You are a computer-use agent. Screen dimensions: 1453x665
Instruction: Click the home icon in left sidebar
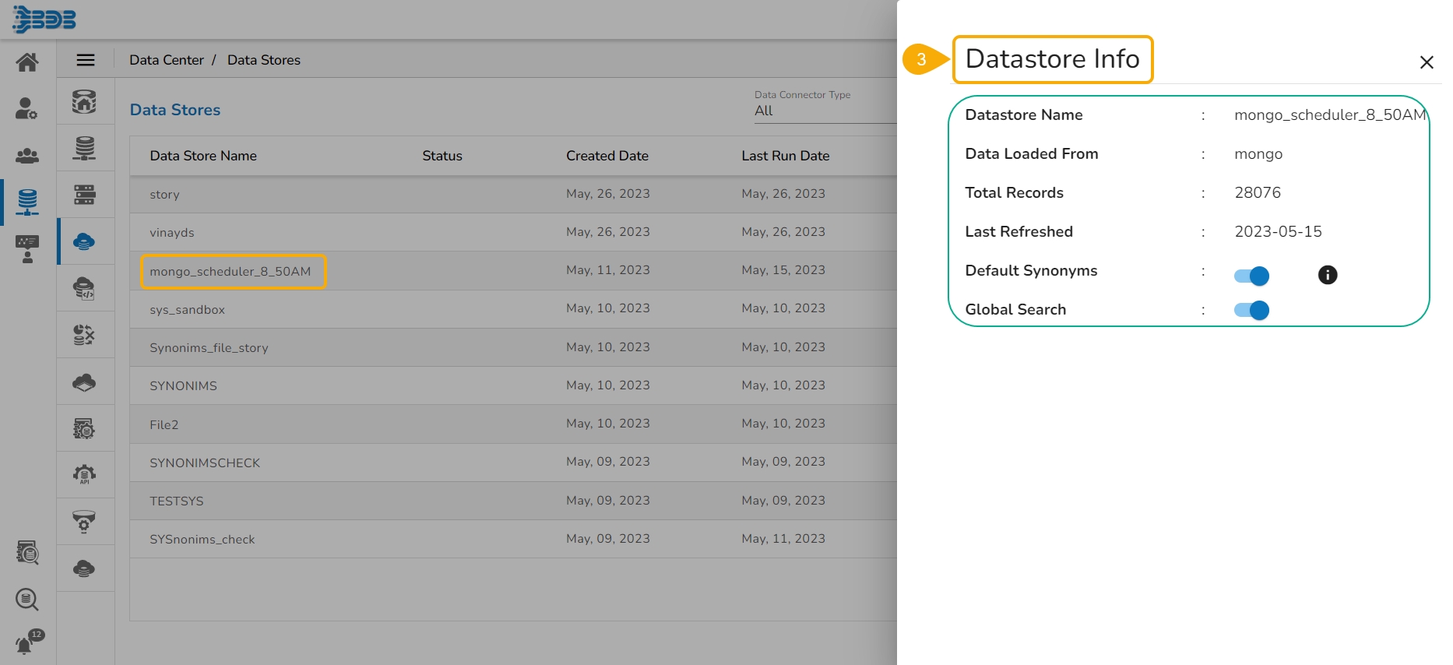coord(27,62)
